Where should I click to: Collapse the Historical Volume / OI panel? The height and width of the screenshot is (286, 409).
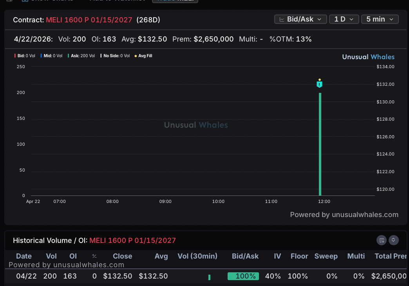[394, 240]
